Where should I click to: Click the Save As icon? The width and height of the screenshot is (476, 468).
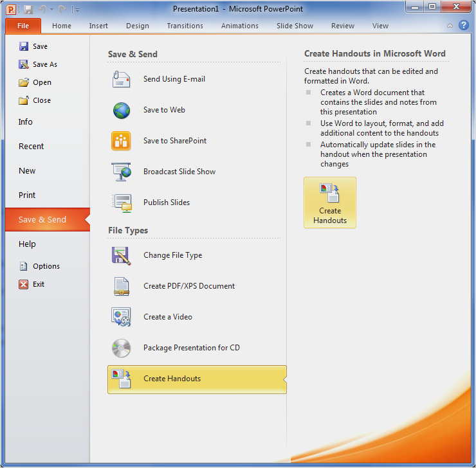pyautogui.click(x=23, y=64)
